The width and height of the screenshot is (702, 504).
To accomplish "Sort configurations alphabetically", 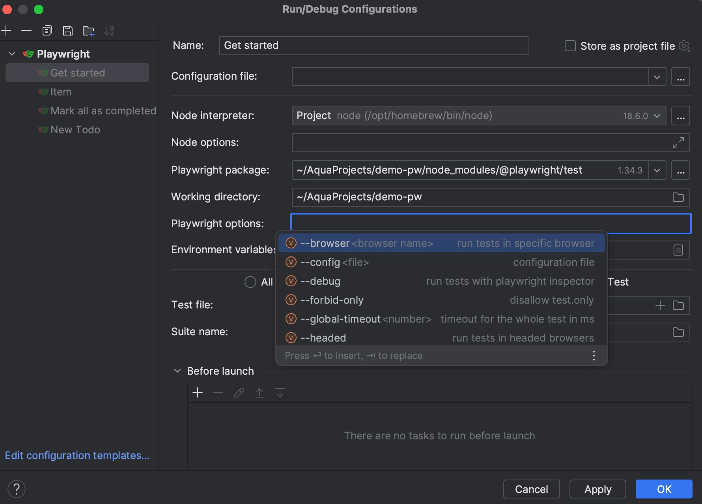I will click(109, 30).
